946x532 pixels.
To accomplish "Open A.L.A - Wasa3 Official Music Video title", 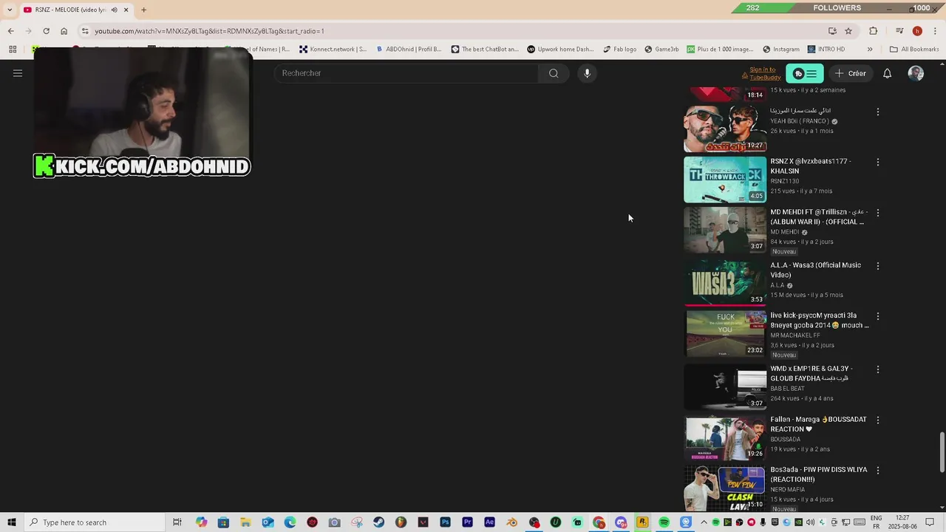I will click(816, 270).
